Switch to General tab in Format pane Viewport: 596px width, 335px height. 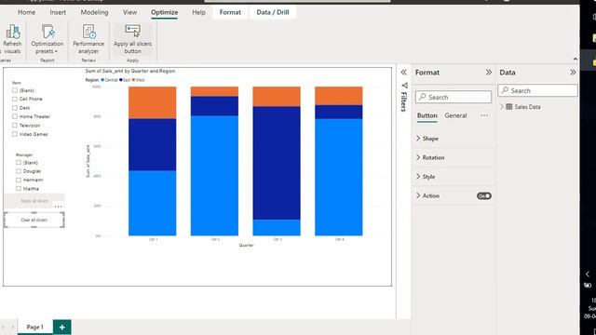tap(455, 115)
